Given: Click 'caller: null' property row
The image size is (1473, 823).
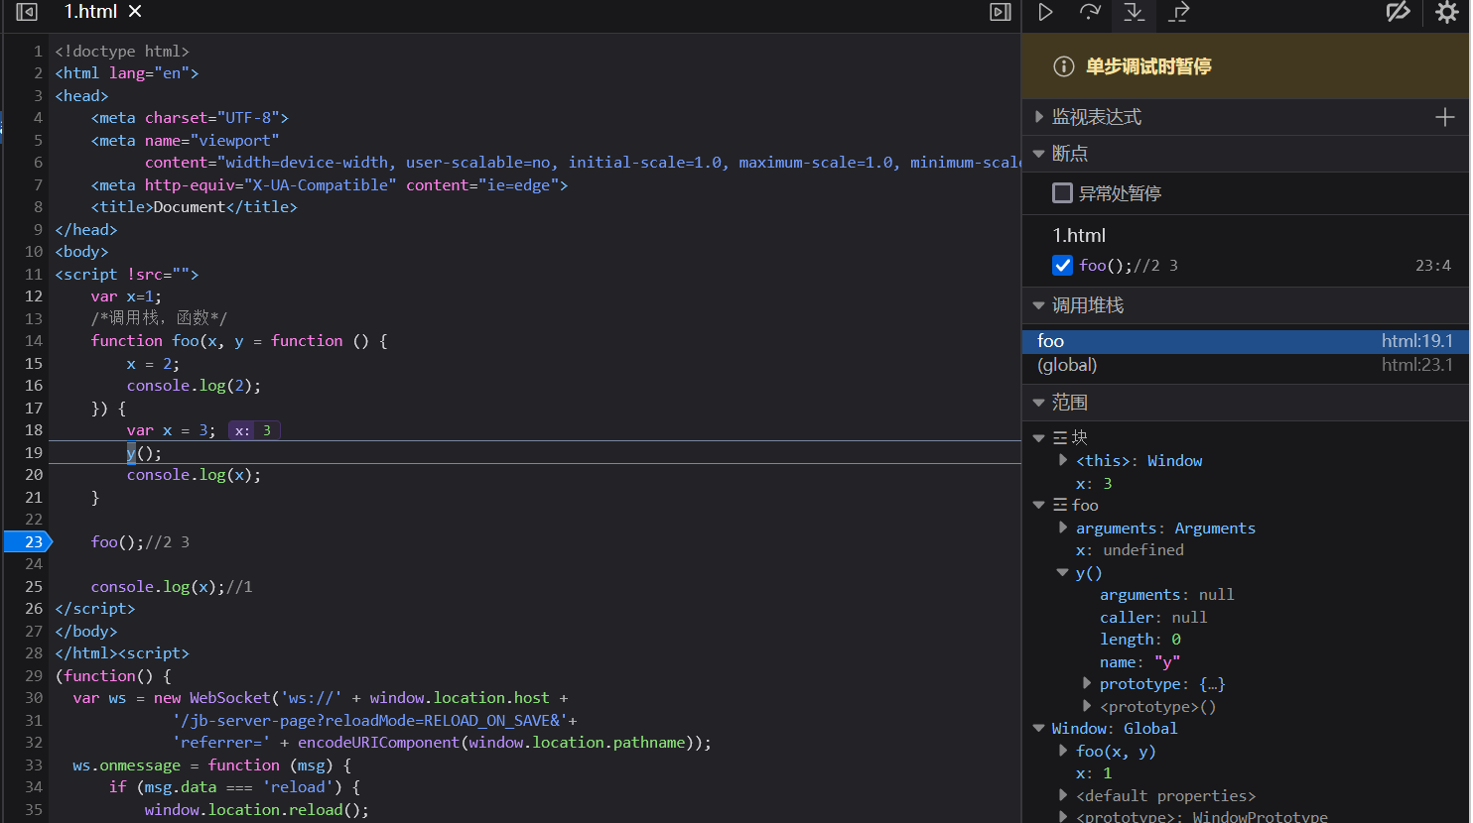Looking at the screenshot, I should [x=1153, y=618].
